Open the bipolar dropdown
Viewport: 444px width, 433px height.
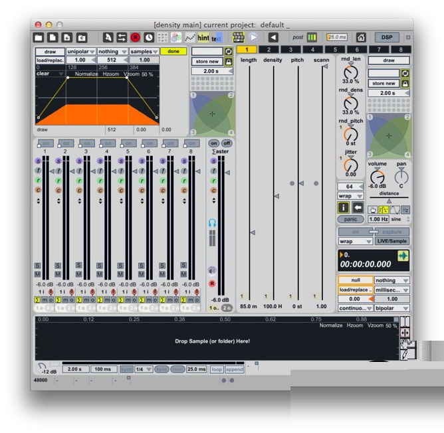point(392,308)
